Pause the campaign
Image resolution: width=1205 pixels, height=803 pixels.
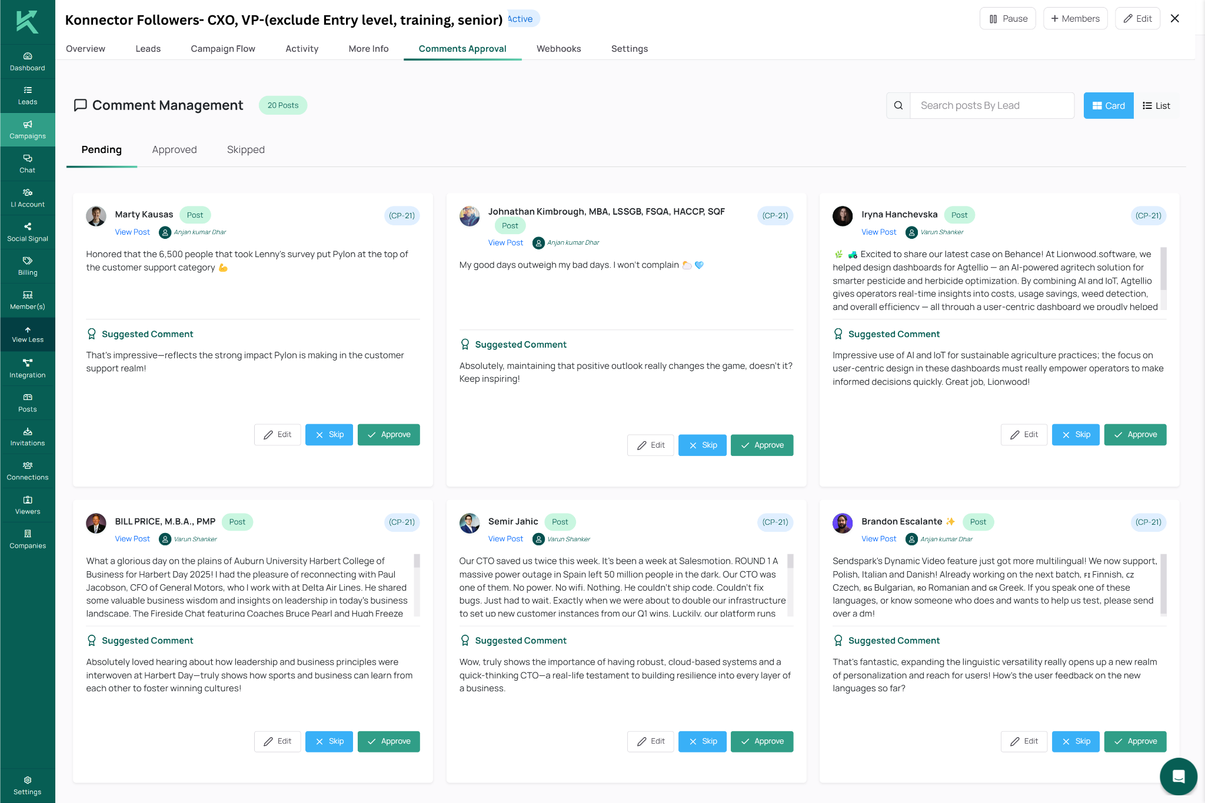pyautogui.click(x=1008, y=19)
